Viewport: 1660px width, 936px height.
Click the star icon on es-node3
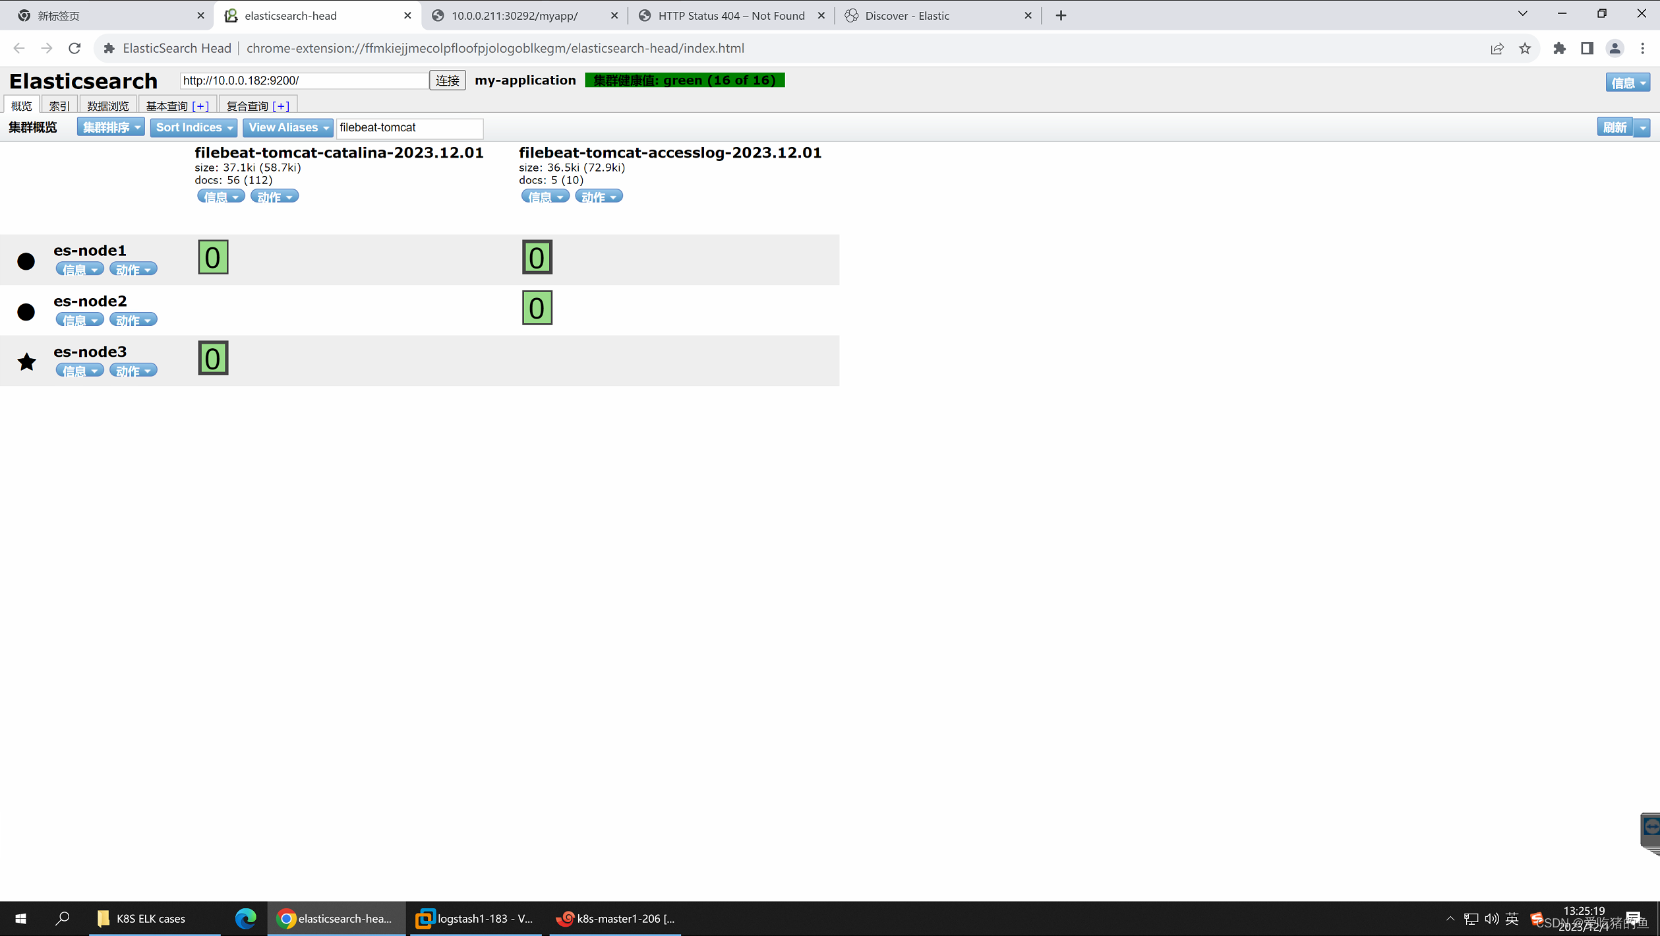tap(25, 360)
